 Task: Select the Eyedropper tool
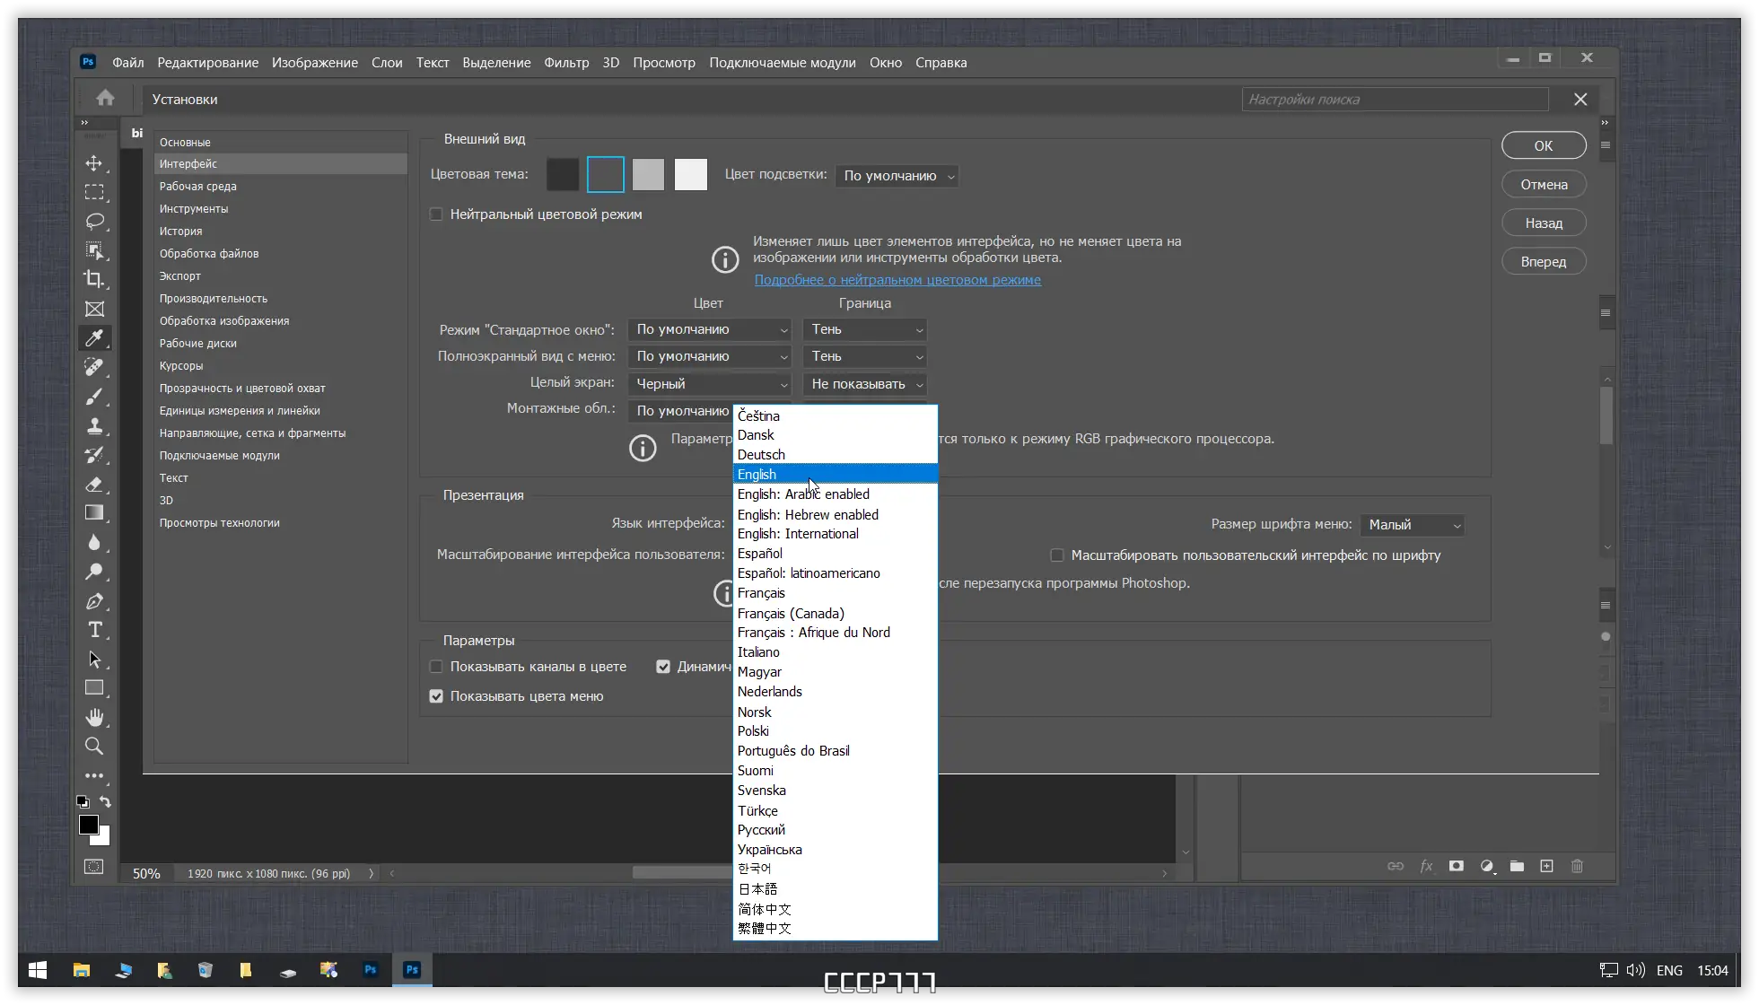click(94, 338)
